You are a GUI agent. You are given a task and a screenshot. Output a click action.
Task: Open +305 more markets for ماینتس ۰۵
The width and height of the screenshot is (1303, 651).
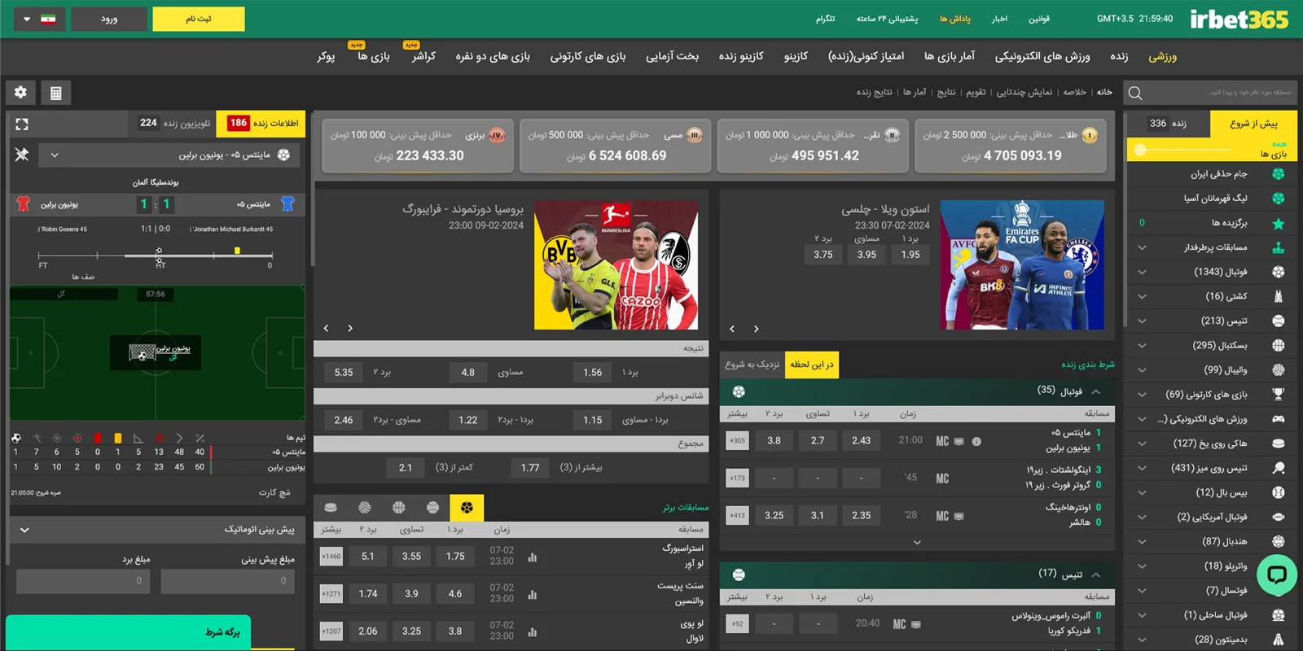point(737,441)
